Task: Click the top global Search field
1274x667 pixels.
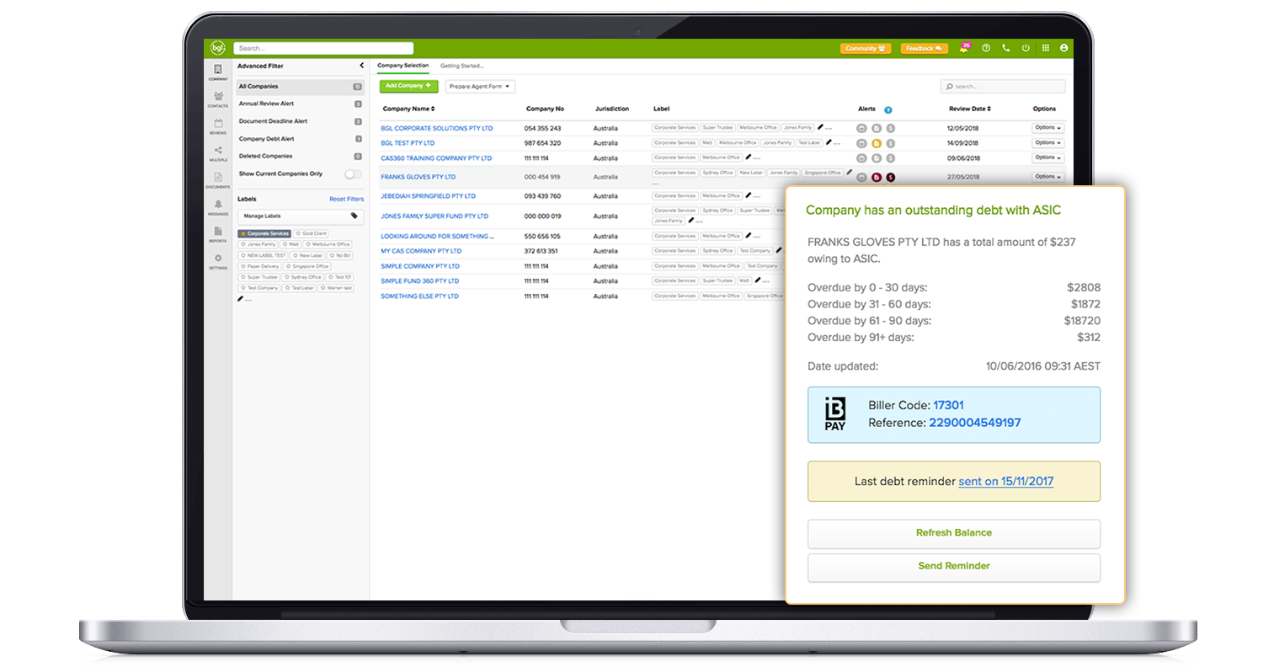Action: (323, 48)
